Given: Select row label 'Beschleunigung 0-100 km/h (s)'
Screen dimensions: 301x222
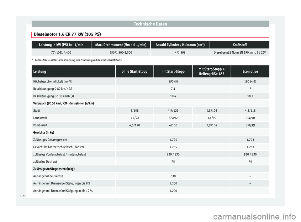Looking at the screenshot, I should pyautogui.click(x=54, y=96).
